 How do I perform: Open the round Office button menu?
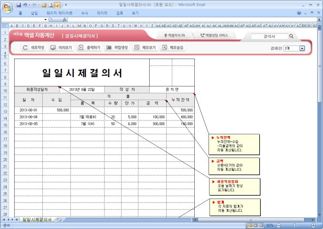point(8,8)
